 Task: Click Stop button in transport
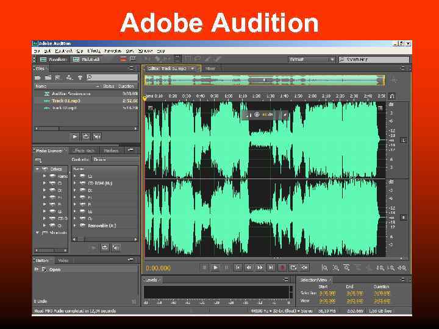click(x=204, y=267)
